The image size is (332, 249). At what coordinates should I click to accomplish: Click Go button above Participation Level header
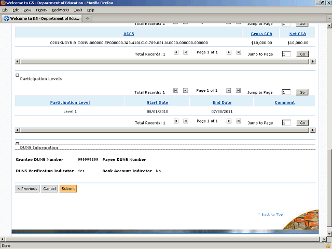(x=302, y=92)
